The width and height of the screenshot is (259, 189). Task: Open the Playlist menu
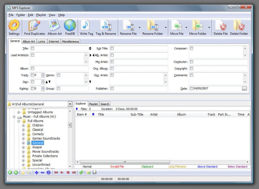click(41, 15)
